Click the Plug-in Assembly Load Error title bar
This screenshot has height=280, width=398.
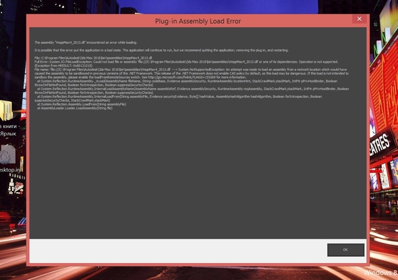click(198, 21)
